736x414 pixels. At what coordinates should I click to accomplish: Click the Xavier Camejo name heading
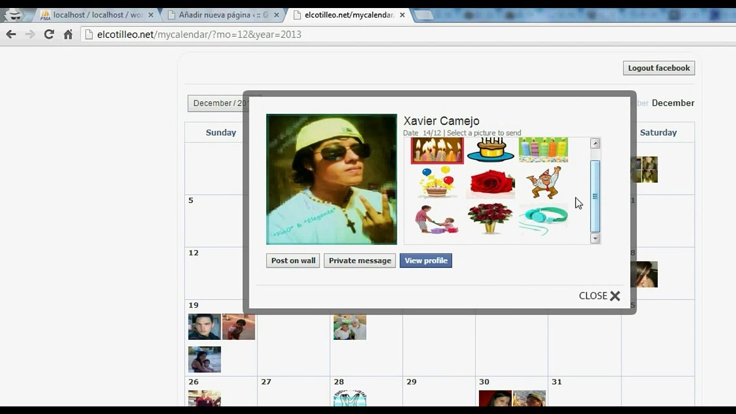pos(441,121)
